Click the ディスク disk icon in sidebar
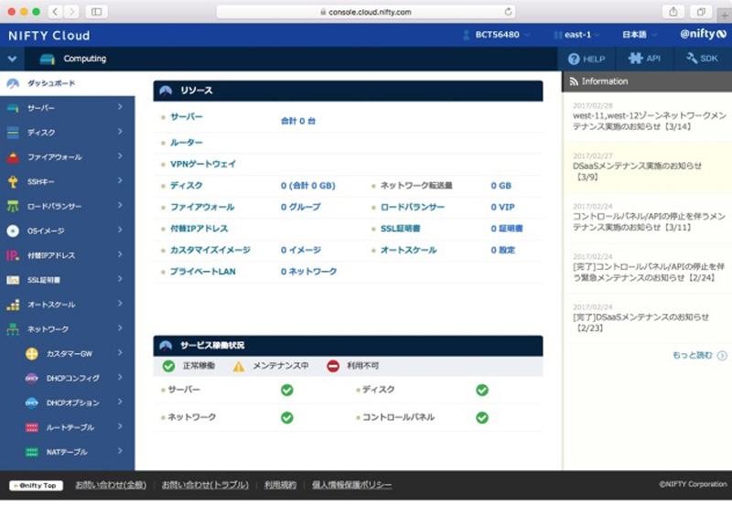Screen dimensions: 732x505 point(13,133)
